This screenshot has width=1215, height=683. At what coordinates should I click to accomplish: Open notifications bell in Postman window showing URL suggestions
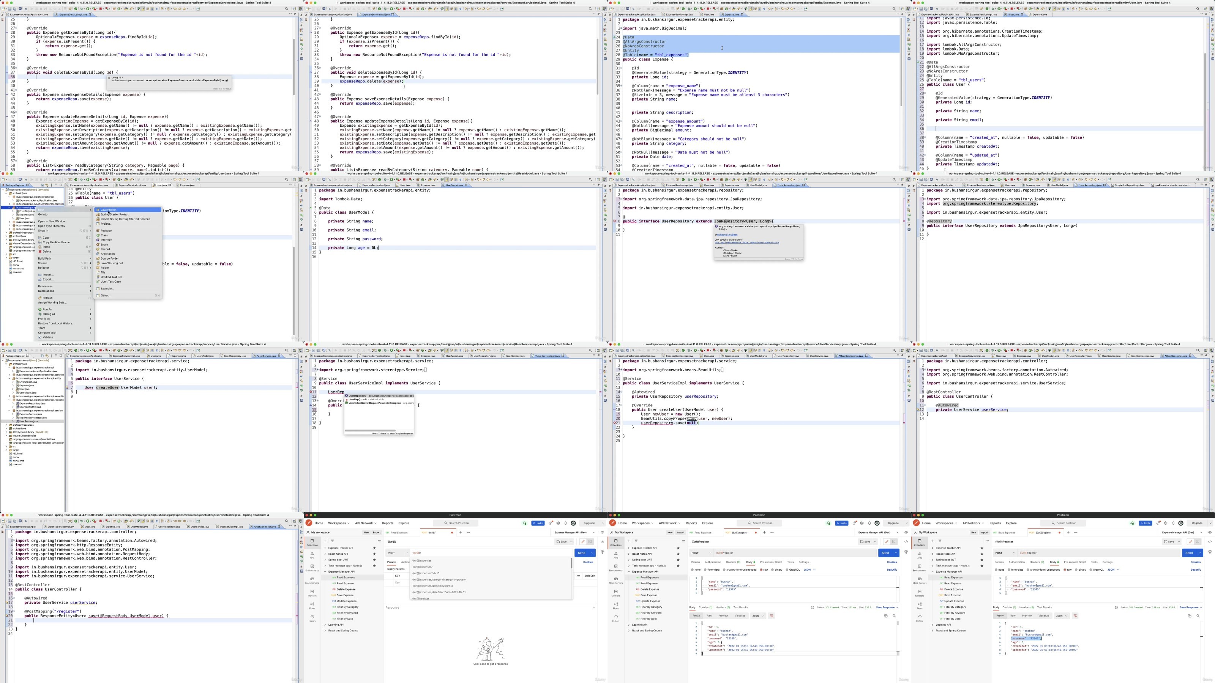click(566, 523)
